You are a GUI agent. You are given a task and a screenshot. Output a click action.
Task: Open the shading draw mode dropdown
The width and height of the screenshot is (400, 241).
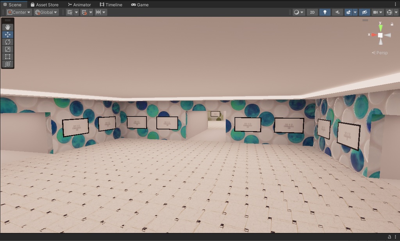(298, 12)
